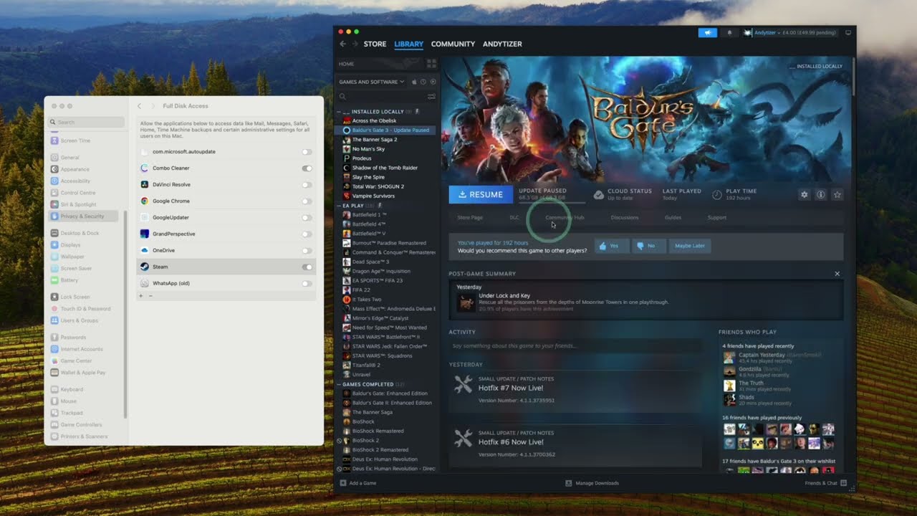
Task: Open game settings gear icon
Action: pyautogui.click(x=805, y=194)
